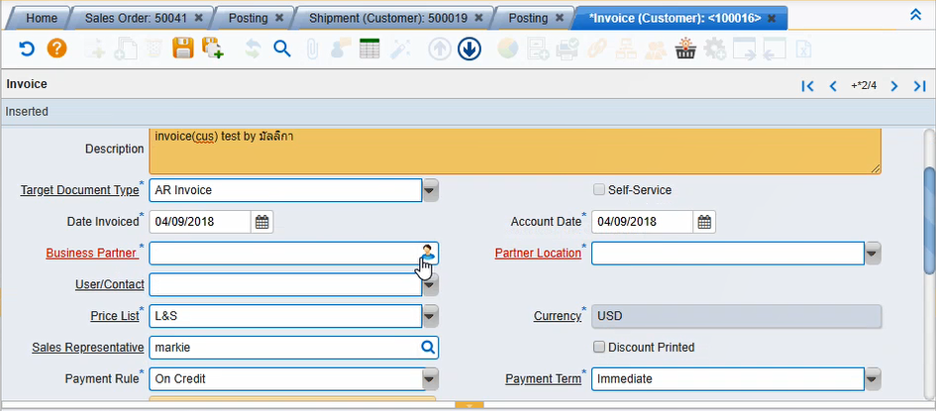Expand the Price List dropdown arrow
936x411 pixels.
[x=431, y=316]
